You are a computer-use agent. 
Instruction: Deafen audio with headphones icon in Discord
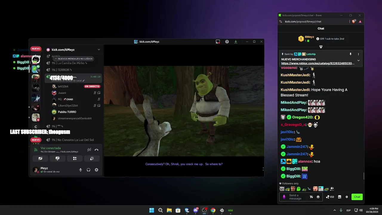click(89, 170)
